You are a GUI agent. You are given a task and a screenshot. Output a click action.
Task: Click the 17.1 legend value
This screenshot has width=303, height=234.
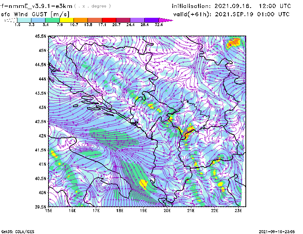102,25
